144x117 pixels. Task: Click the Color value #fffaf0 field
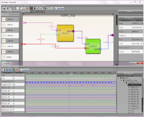tap(137, 52)
